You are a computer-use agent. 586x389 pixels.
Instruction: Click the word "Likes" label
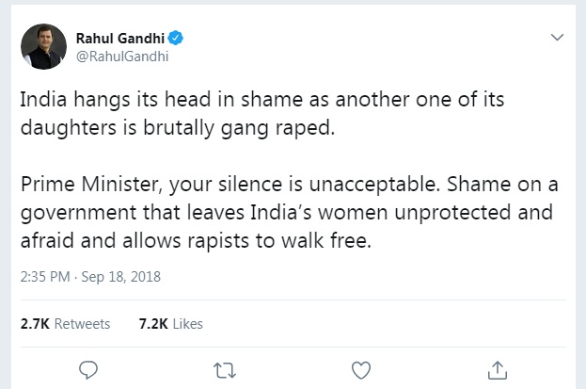click(x=187, y=323)
